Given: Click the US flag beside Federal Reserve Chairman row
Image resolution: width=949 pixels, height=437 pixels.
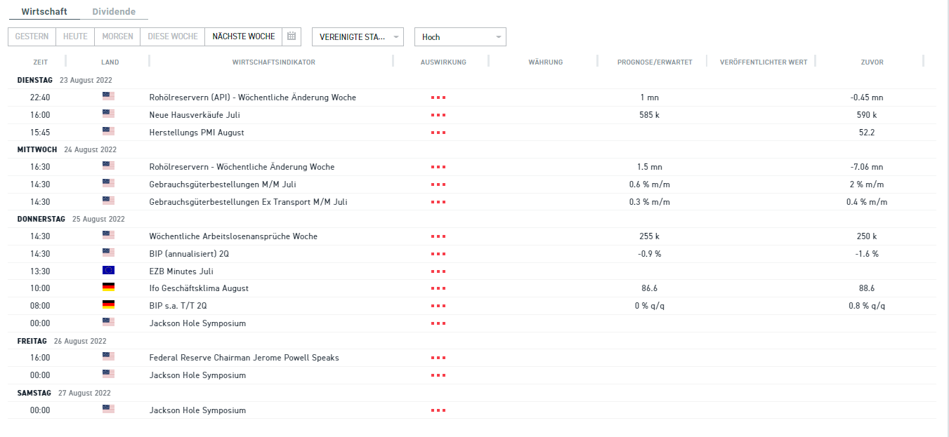Looking at the screenshot, I should coord(108,357).
